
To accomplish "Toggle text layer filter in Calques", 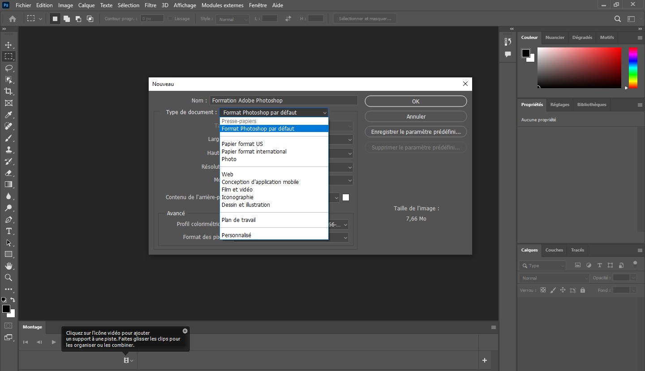I will (x=599, y=265).
